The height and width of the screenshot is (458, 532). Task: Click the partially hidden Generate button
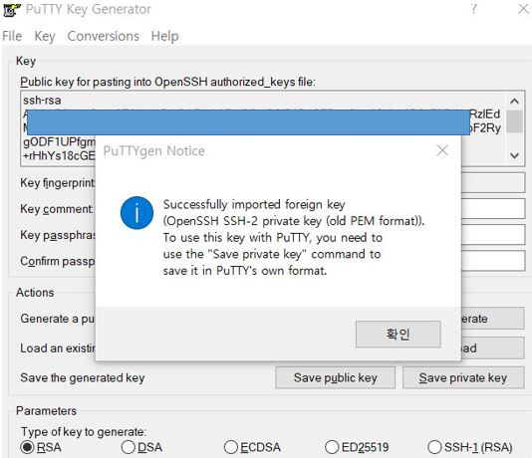coord(492,319)
